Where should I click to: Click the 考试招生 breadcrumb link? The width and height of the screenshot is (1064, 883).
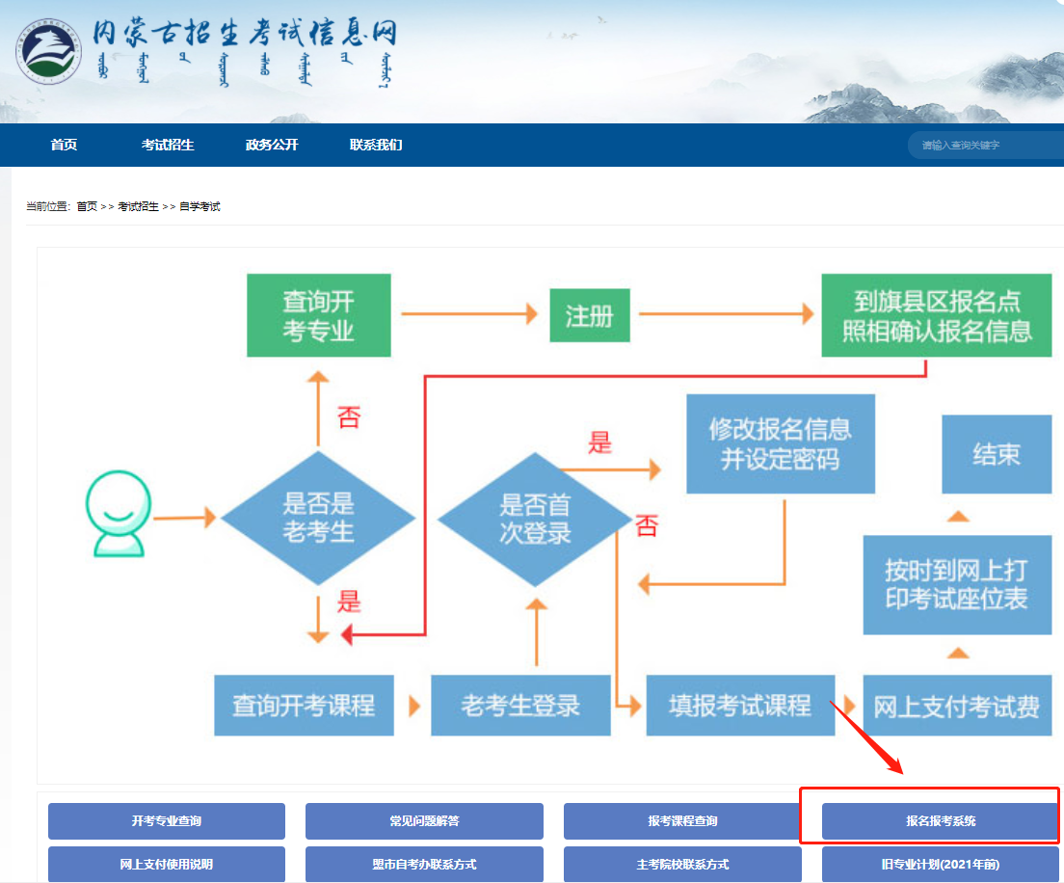pos(138,207)
